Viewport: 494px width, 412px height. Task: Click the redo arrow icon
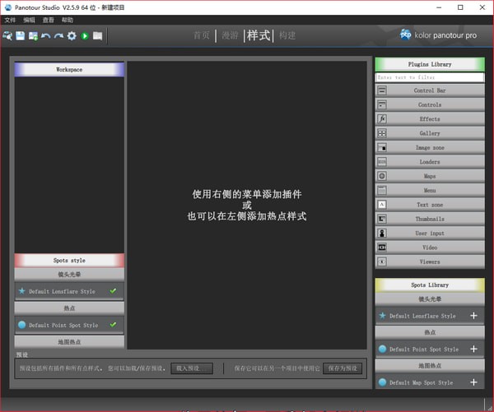(x=58, y=35)
